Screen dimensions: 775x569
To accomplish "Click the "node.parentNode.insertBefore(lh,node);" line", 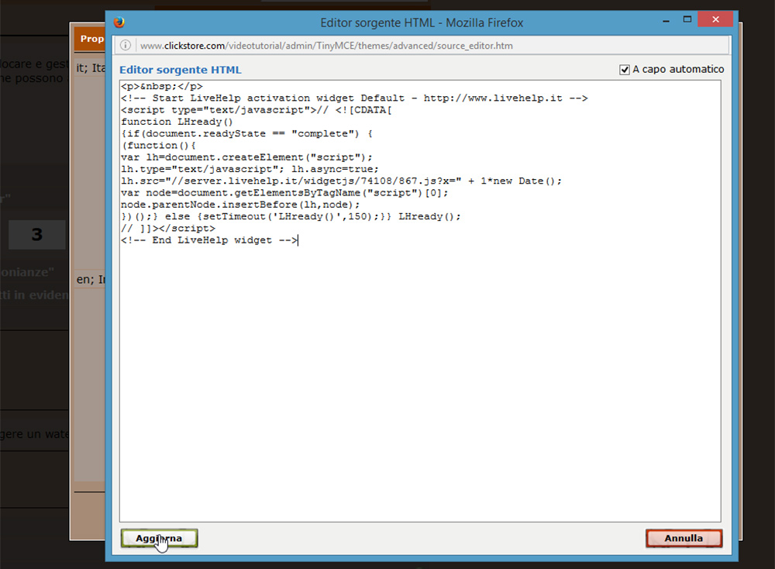I will (240, 205).
